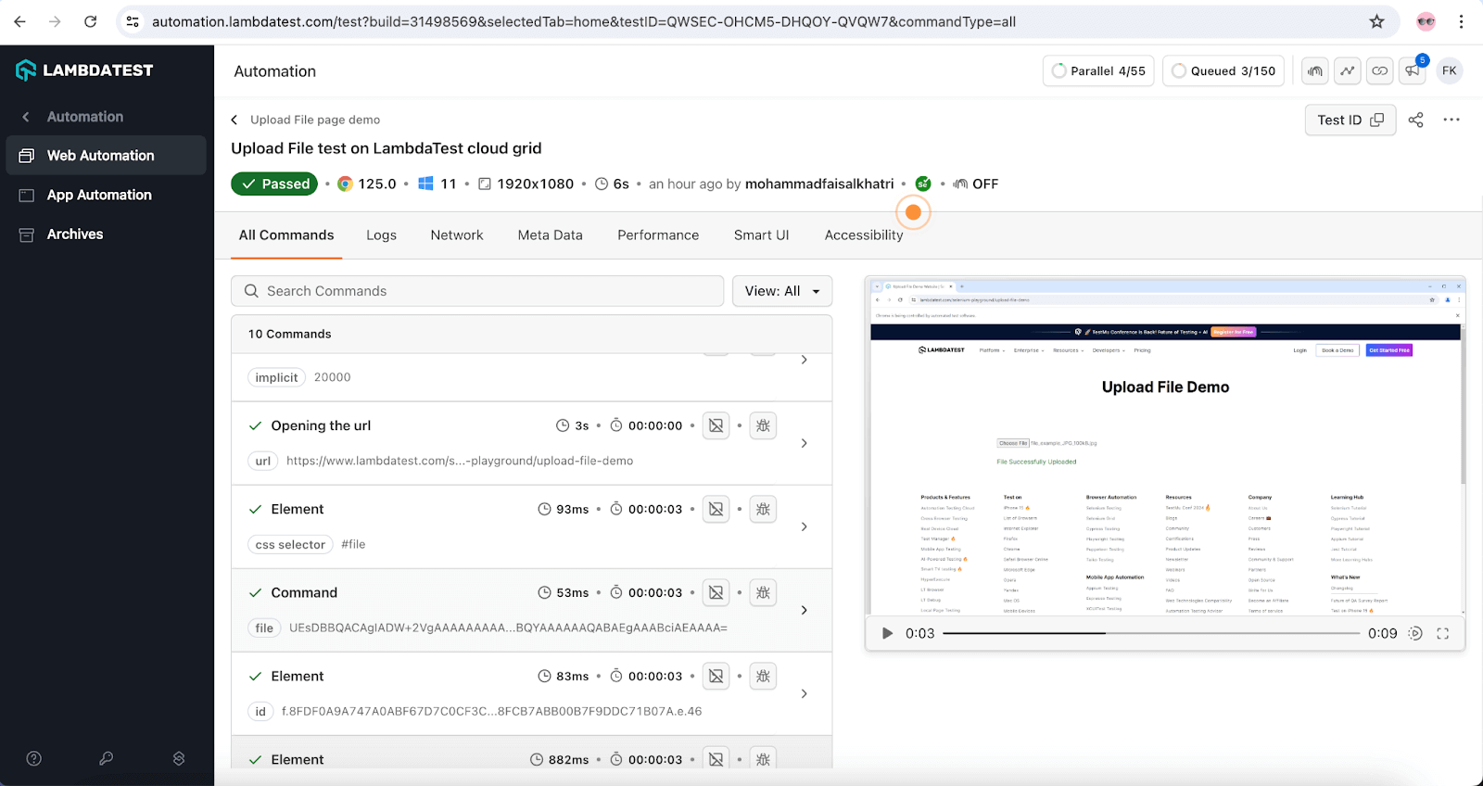Reload the browser page
The image size is (1483, 786).
[x=90, y=21]
